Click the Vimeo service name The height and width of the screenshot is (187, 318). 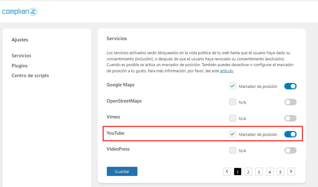coord(113,117)
